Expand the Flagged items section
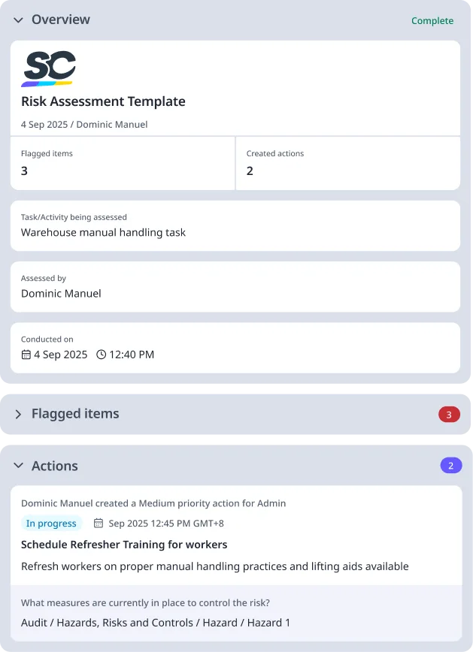Viewport: 473px width, 652px height. click(18, 414)
